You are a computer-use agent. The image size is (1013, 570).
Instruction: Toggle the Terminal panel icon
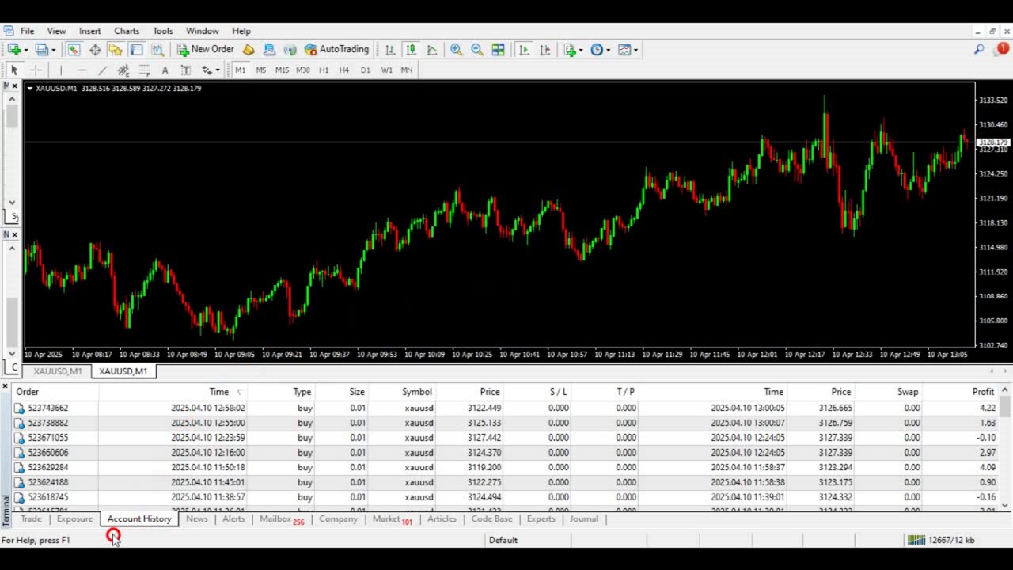pos(136,50)
